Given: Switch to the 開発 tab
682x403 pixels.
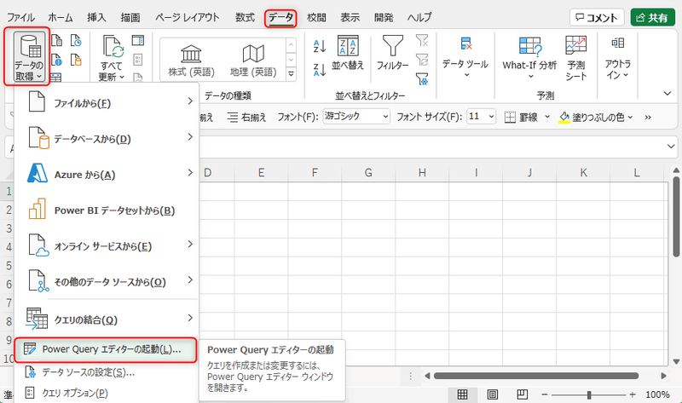Looking at the screenshot, I should pos(384,17).
